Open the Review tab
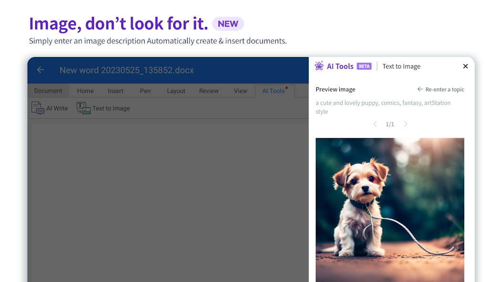Image resolution: width=502 pixels, height=282 pixels. coord(209,91)
